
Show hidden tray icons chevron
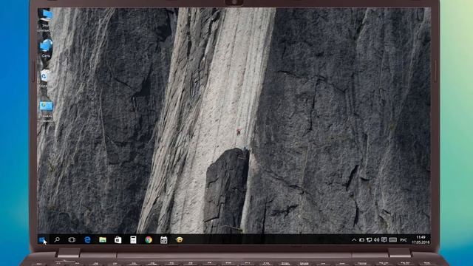pos(354,240)
